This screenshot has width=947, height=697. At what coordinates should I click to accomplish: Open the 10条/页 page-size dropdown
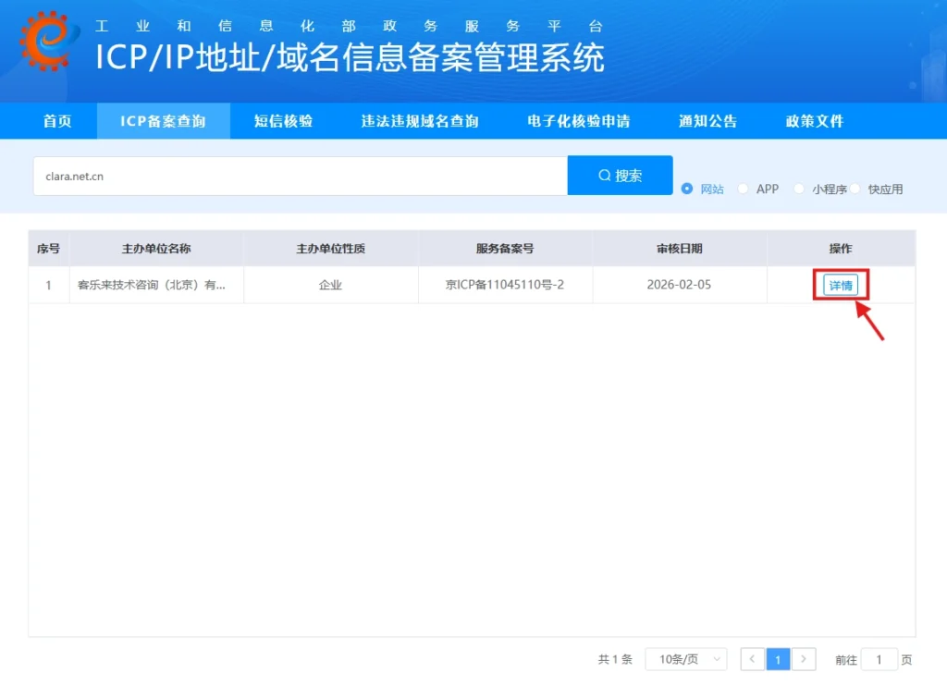[x=686, y=659]
